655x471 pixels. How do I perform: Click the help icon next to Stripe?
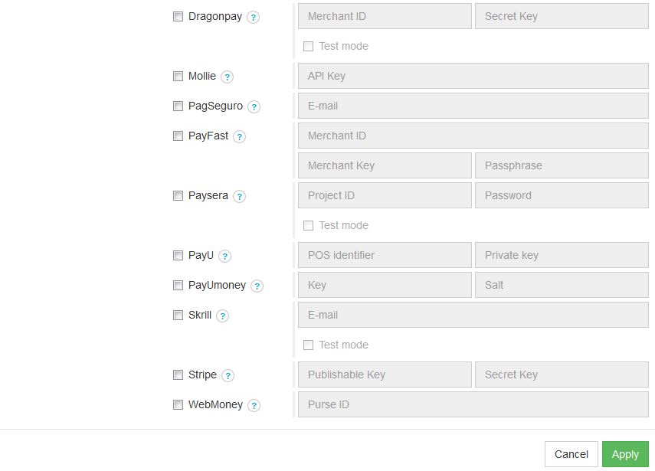pos(228,375)
